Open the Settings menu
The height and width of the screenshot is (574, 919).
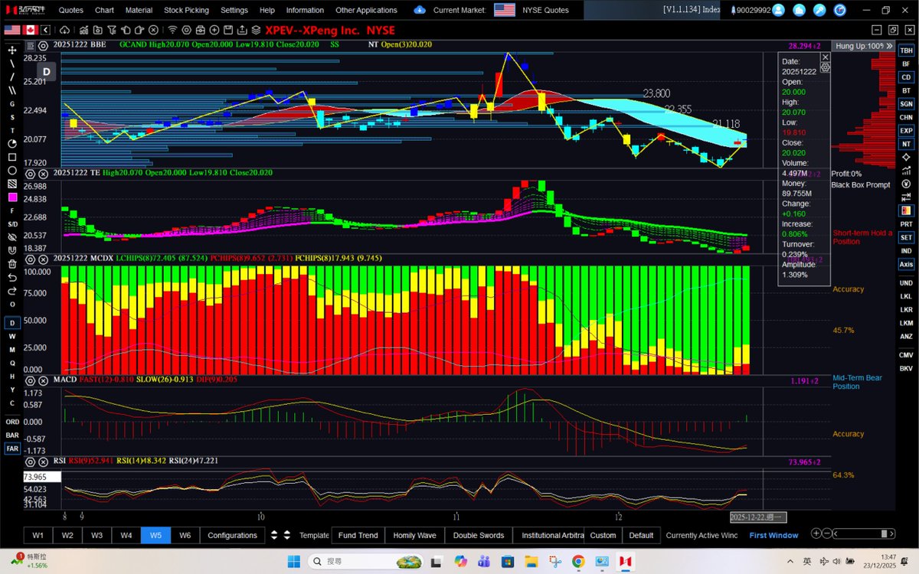[x=234, y=10]
